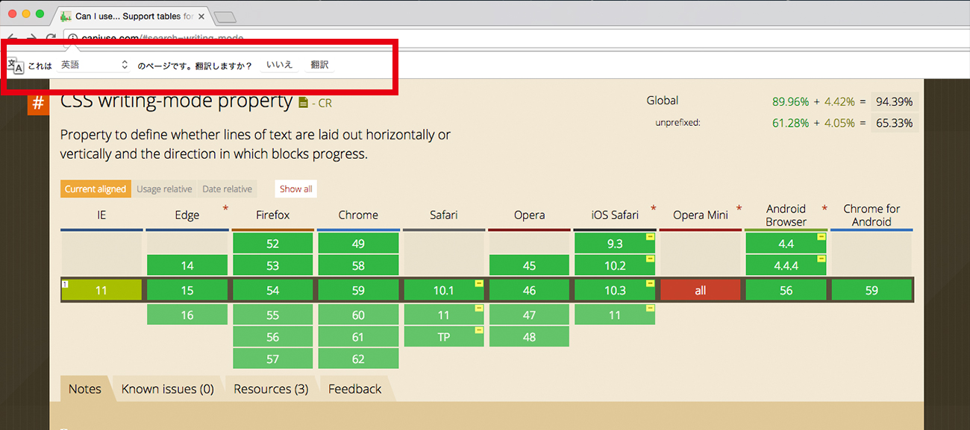Click the Opera 48 support cell

click(x=530, y=337)
